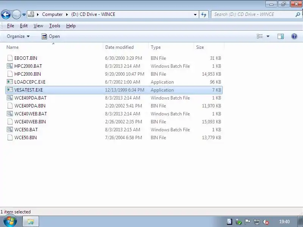
Task: Refresh the folder view
Action: pyautogui.click(x=204, y=14)
